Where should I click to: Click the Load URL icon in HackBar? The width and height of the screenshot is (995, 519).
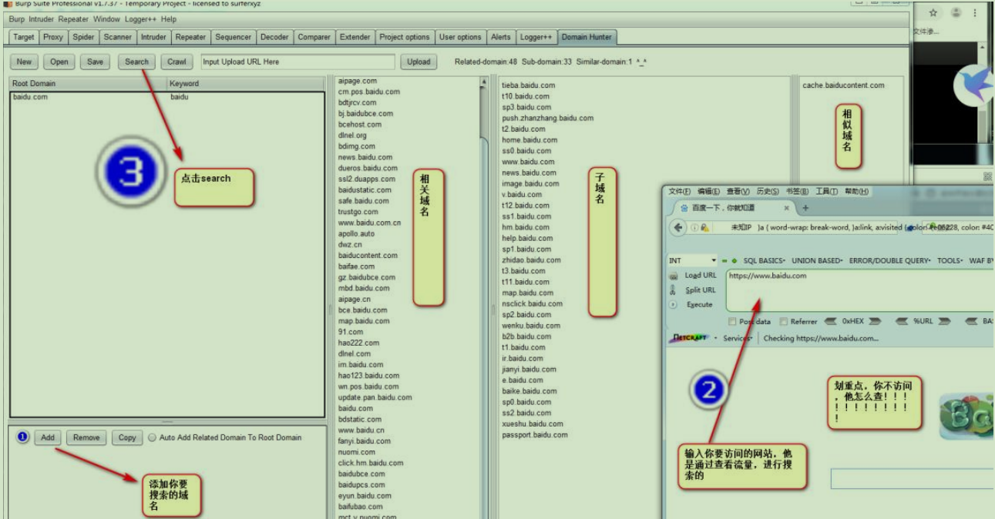pyautogui.click(x=673, y=276)
